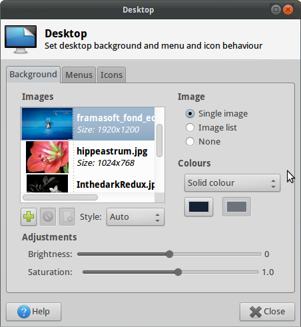Click the blue question mark Help icon
301x327 pixels.
(x=24, y=312)
